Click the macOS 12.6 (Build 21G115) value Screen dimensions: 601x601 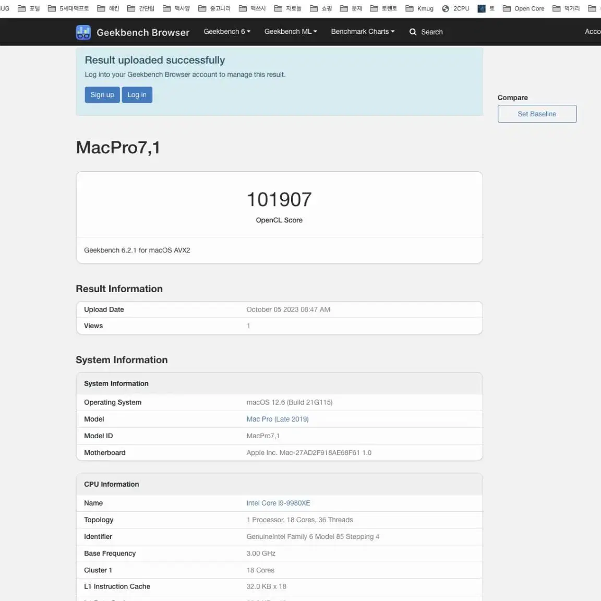(290, 402)
